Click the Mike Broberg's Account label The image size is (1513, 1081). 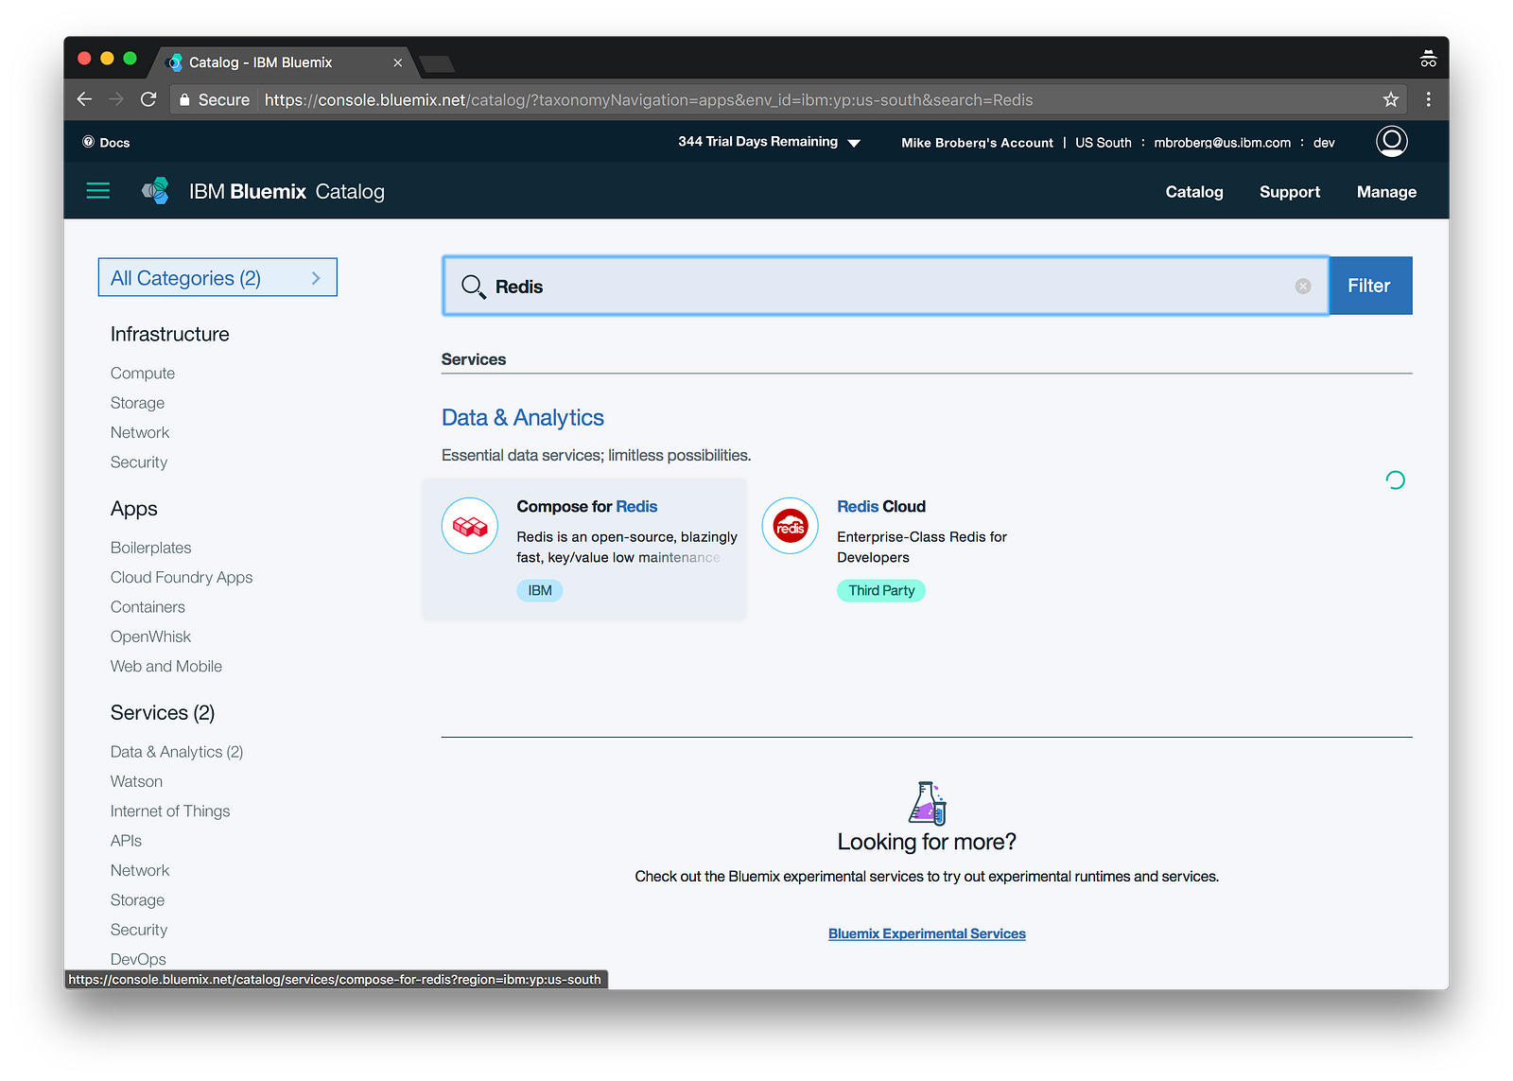(x=977, y=143)
